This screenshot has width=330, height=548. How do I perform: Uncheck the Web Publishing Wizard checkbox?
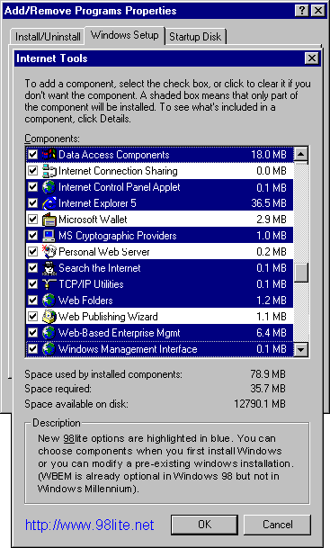(x=33, y=317)
